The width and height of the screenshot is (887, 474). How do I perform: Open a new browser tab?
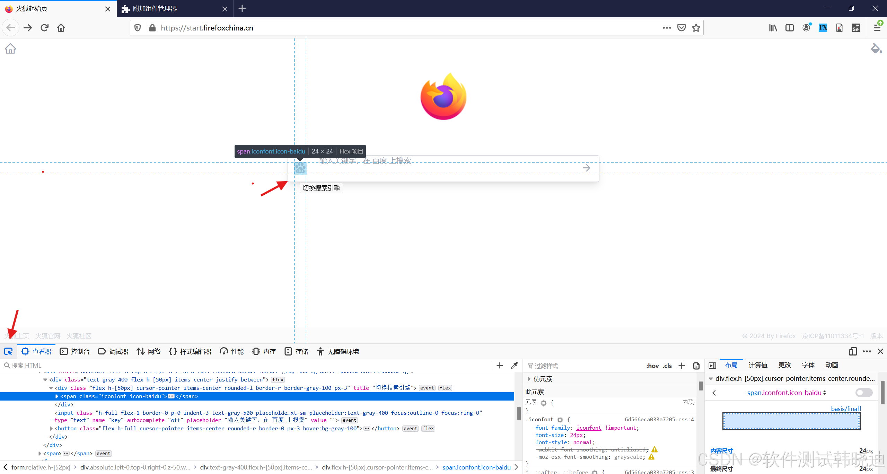[x=242, y=9]
